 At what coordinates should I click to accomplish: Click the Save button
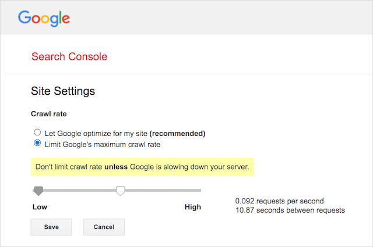[x=51, y=227]
